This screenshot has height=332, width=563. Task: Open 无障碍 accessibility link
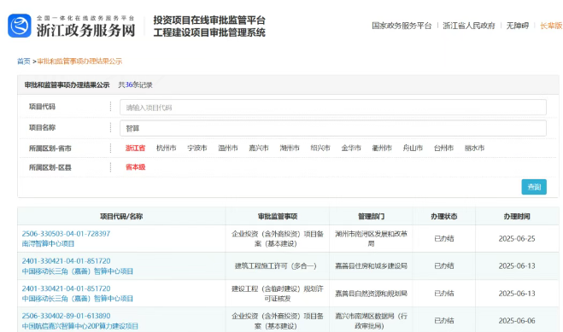518,26
